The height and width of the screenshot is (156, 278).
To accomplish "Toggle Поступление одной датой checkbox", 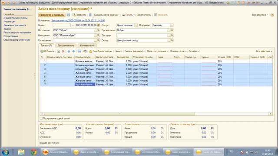I will [x=41, y=118].
